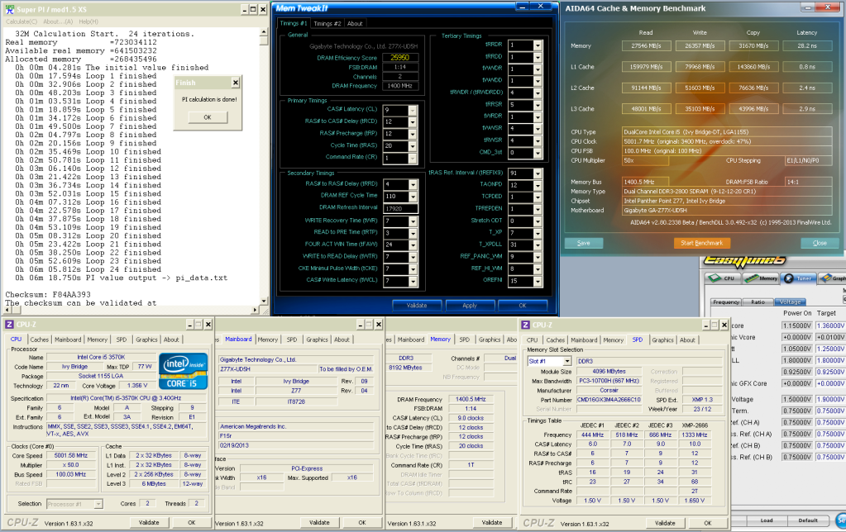Click Start Benchmark in AIDA64
This screenshot has height=532, width=846.
[701, 243]
